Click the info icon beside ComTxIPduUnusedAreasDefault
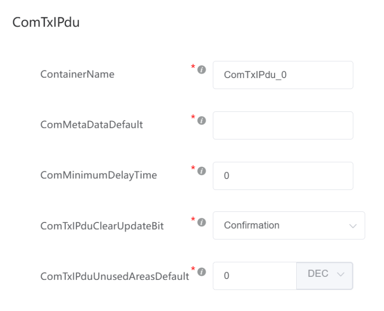Image resolution: width=384 pixels, height=311 pixels. [x=202, y=272]
